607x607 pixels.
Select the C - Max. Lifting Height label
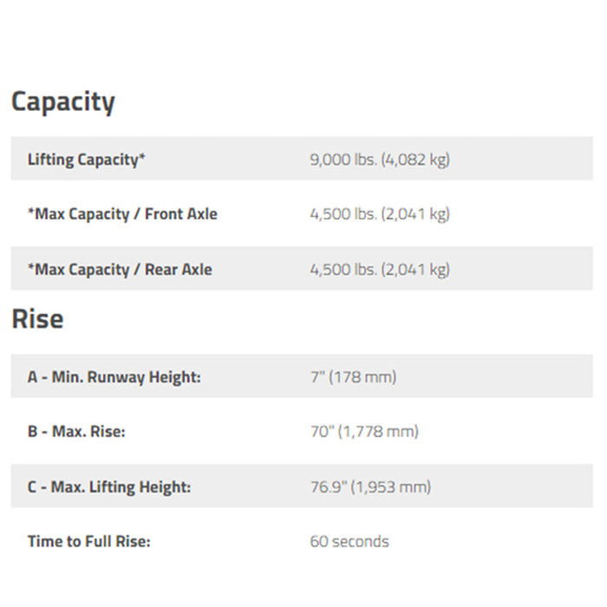pos(109,487)
